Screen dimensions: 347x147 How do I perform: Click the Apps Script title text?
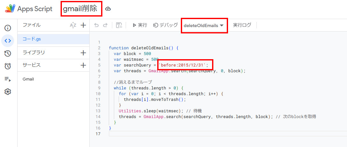pos(35,9)
